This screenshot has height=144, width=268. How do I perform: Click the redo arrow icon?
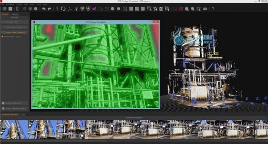pos(50,9)
